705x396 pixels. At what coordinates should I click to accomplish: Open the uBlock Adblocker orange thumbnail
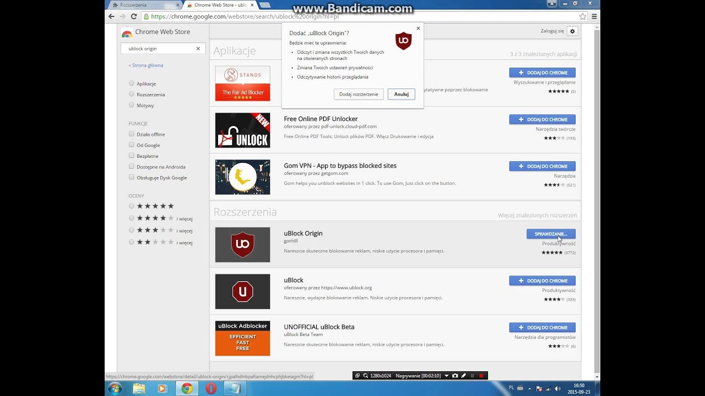[242, 338]
